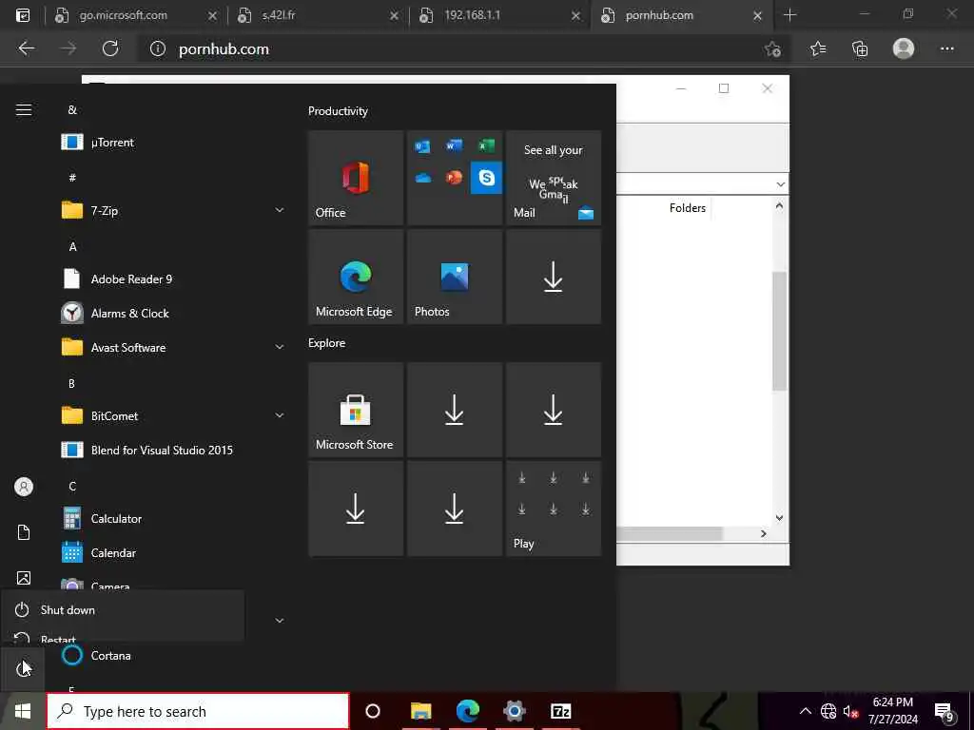Switch to the s.42l.fr tab
The image size is (974, 730).
click(318, 15)
